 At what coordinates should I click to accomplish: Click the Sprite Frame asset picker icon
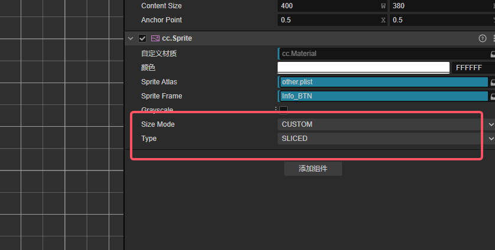point(493,96)
